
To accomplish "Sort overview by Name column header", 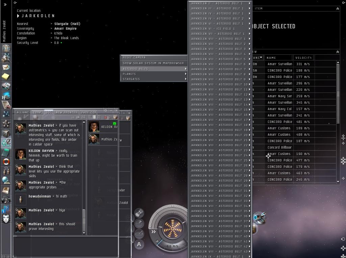I will 279,58.
